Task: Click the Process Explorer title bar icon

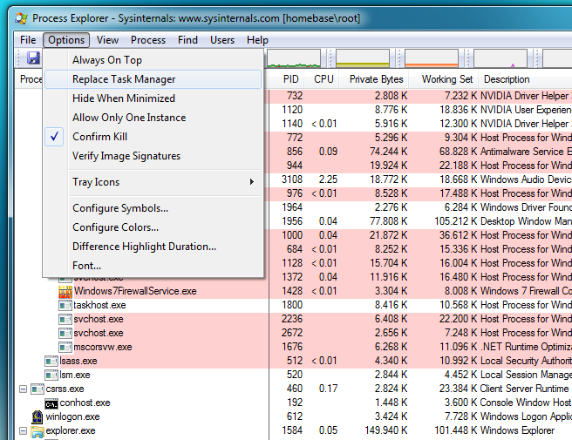Action: coord(22,18)
